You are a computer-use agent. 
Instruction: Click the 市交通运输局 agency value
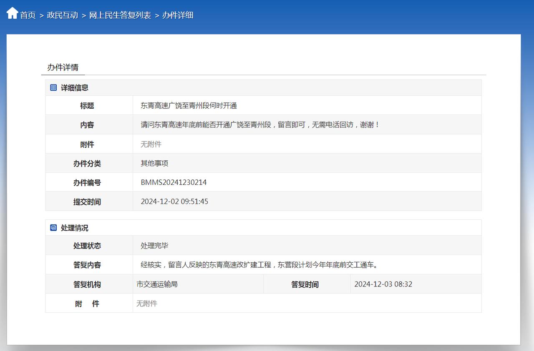click(x=157, y=284)
